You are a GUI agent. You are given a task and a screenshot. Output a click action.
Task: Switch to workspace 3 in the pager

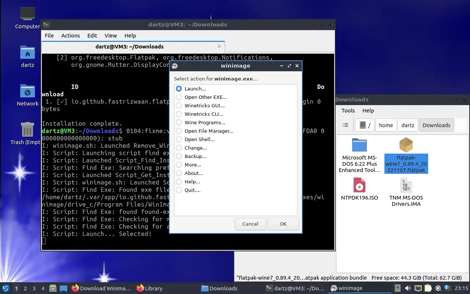(34, 288)
